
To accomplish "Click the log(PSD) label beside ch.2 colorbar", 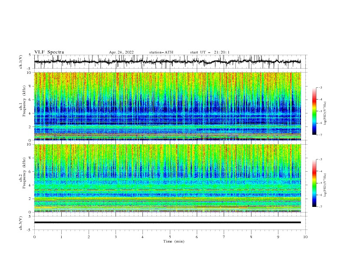I will point(325,185).
